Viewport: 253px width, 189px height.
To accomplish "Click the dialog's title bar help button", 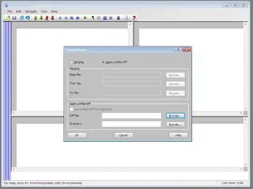I will click(178, 49).
